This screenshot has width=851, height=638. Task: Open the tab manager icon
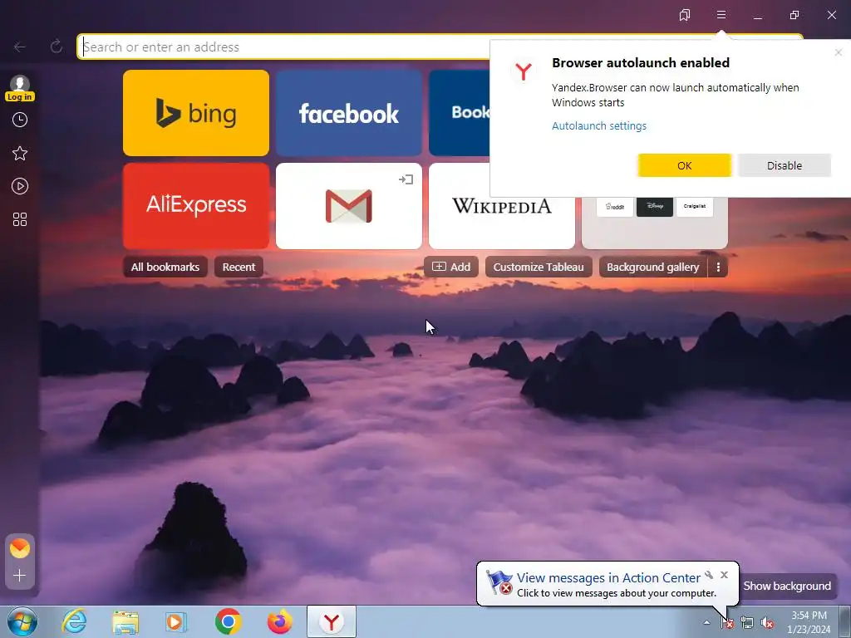(x=685, y=15)
